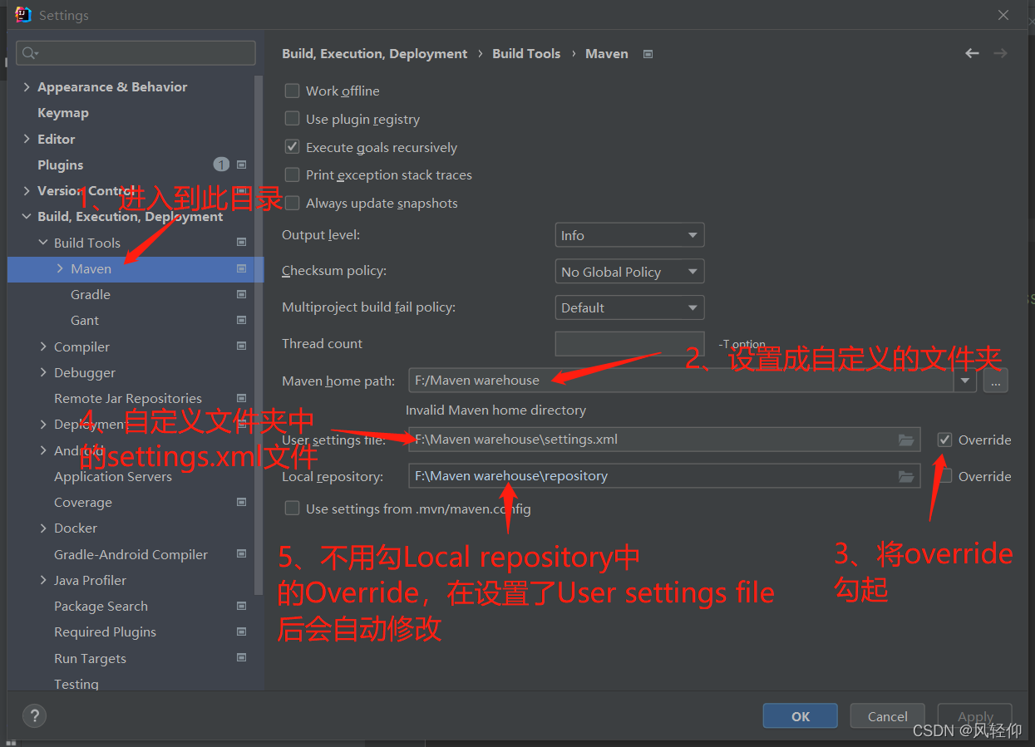Open the Checksum policy dropdown
1035x747 pixels.
tap(629, 272)
